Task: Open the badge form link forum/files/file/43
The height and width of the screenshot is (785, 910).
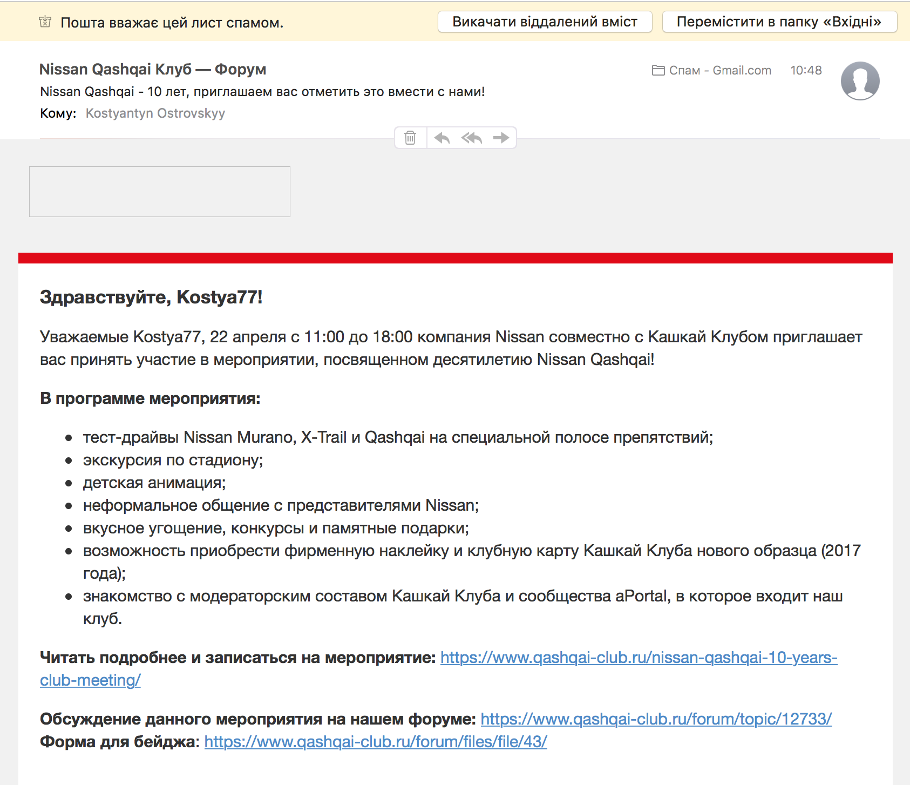Action: [x=376, y=742]
